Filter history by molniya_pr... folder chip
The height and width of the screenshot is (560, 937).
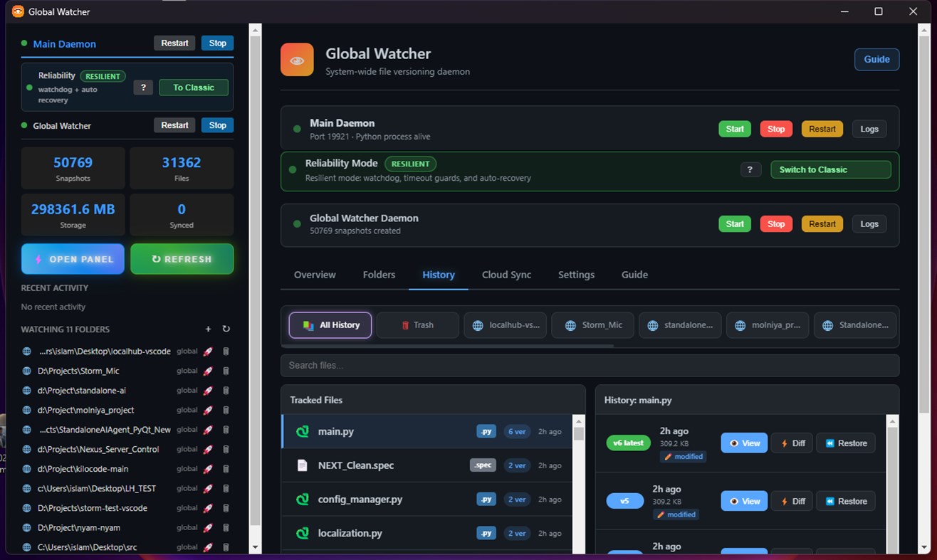[x=768, y=325]
